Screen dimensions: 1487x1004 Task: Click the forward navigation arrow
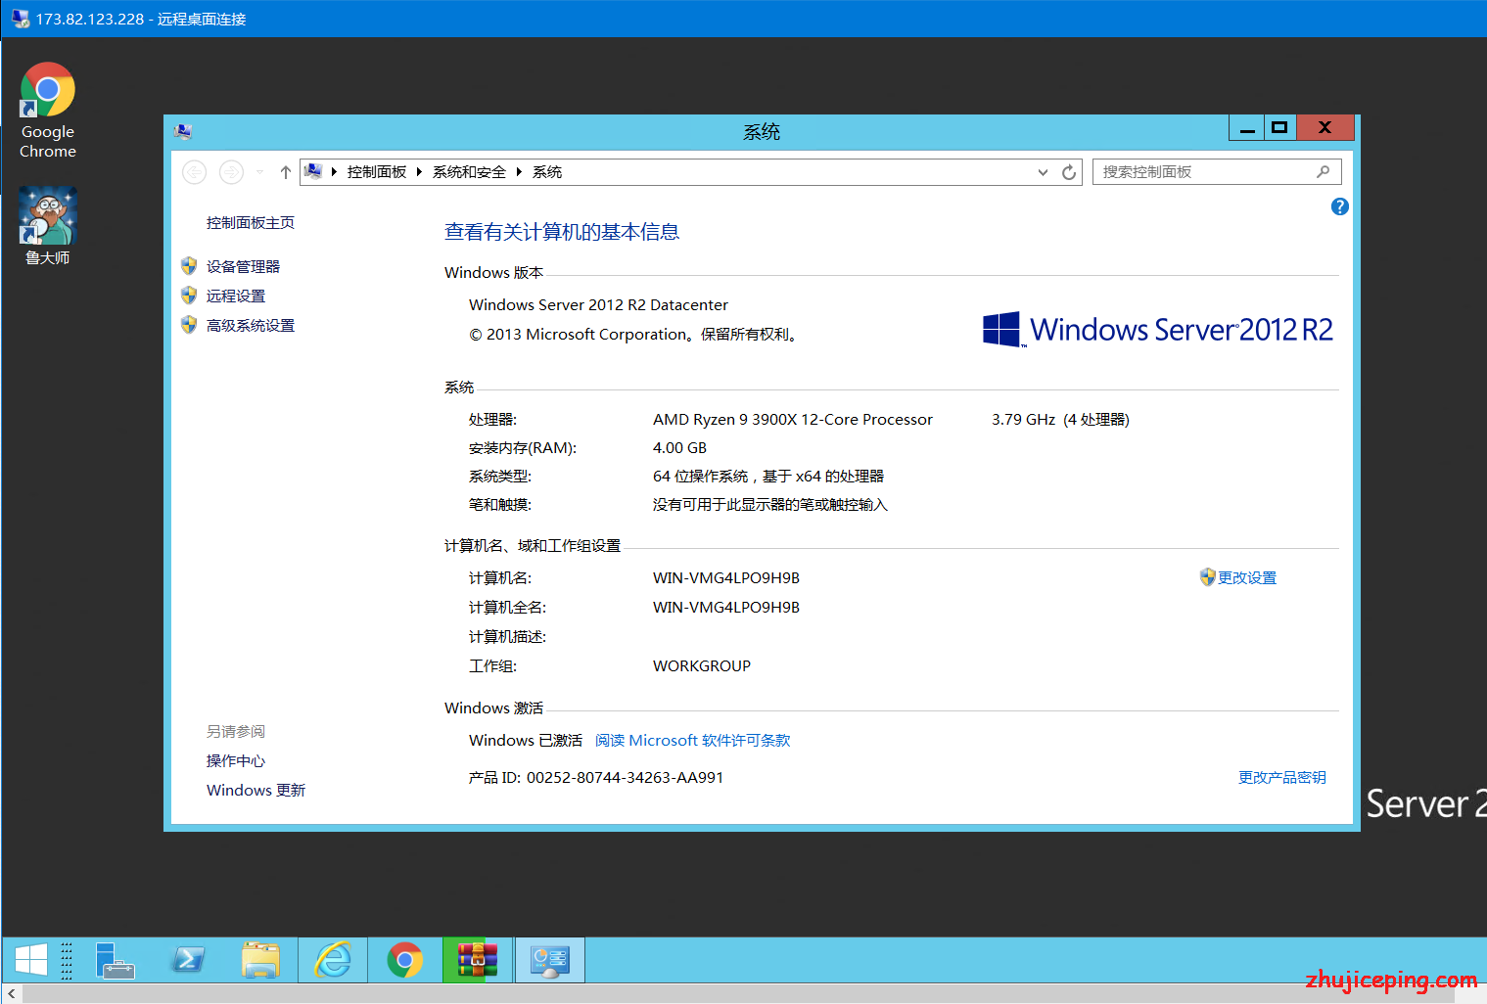[231, 172]
